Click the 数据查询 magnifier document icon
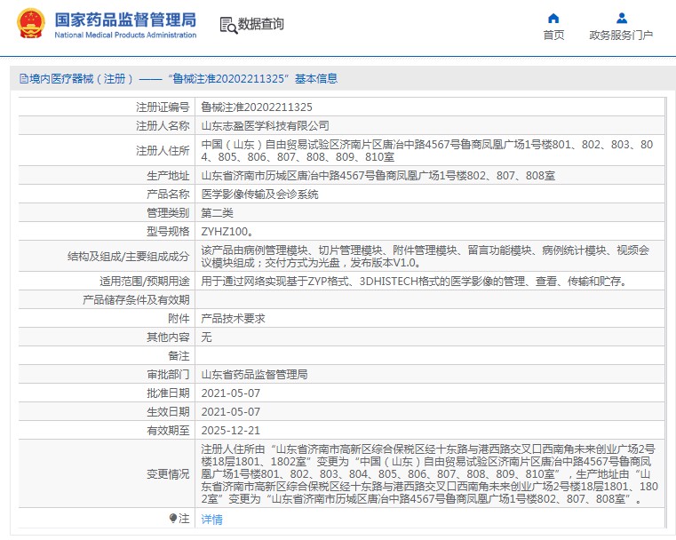 227,25
